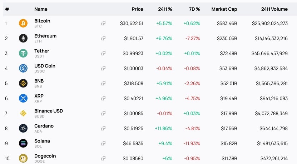Viewport: 297px width, 164px height.
Task: Open the USD Coin row's link icon
Action: pos(103,68)
